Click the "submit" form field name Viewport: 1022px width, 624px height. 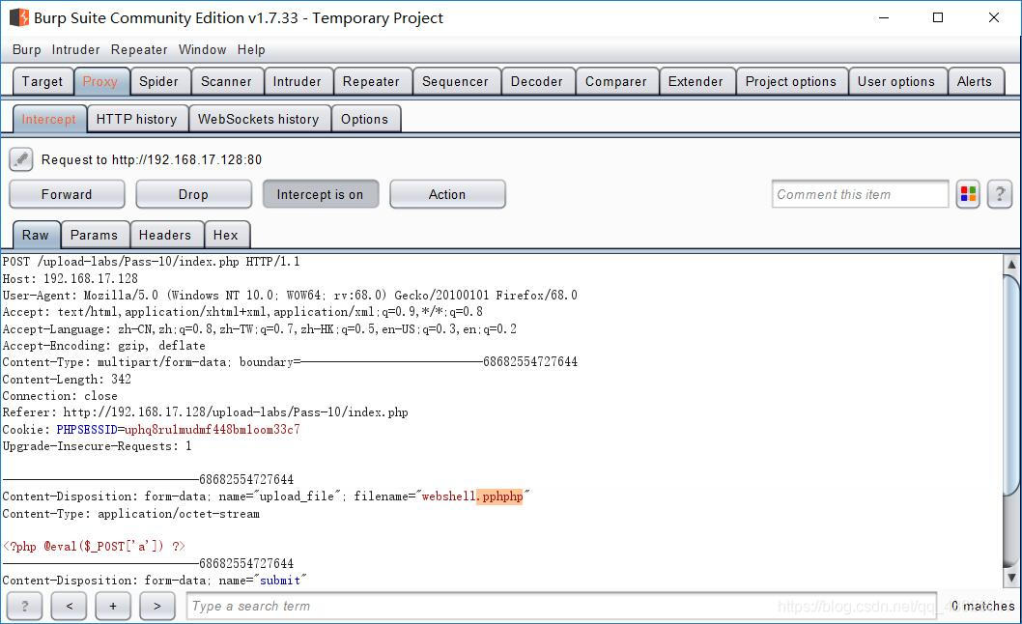[279, 581]
